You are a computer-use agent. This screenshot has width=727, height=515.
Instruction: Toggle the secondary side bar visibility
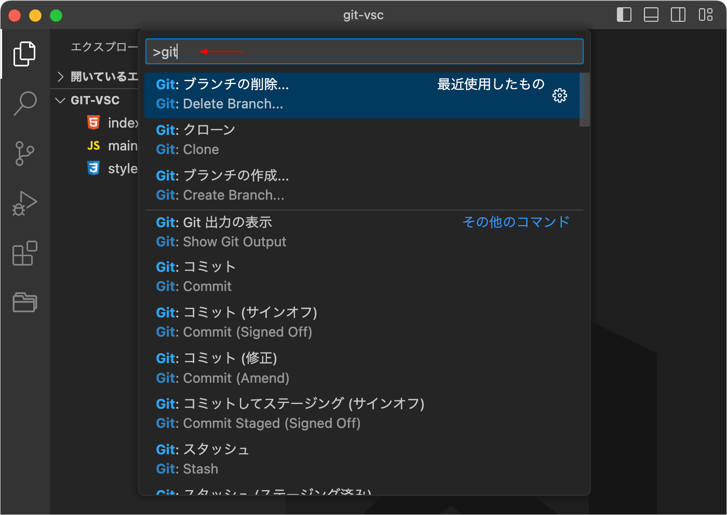pyautogui.click(x=678, y=15)
